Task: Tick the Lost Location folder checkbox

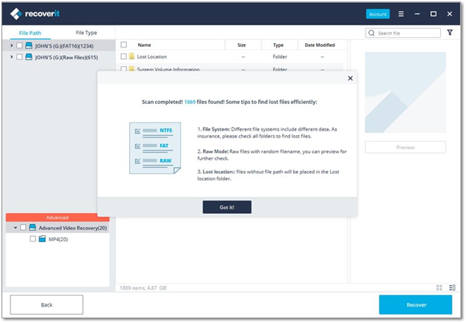Action: tap(124, 56)
